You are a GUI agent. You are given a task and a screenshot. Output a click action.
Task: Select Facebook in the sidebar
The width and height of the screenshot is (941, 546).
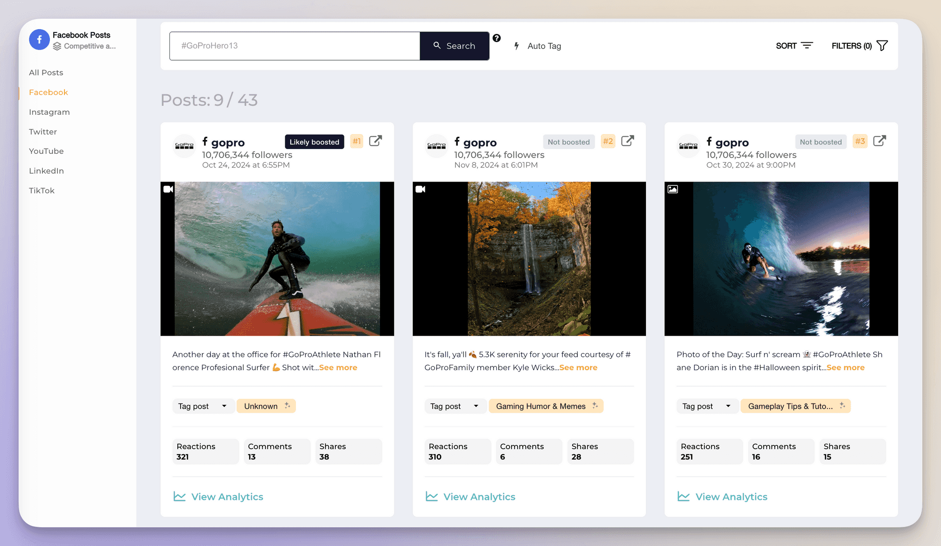point(48,92)
